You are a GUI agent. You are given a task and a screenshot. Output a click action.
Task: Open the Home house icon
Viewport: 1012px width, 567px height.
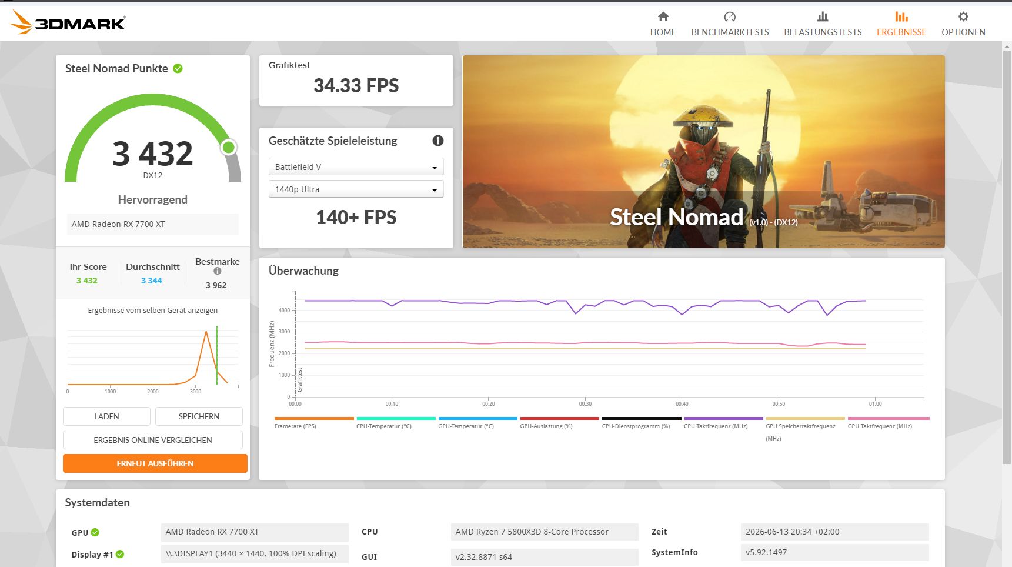(x=663, y=16)
